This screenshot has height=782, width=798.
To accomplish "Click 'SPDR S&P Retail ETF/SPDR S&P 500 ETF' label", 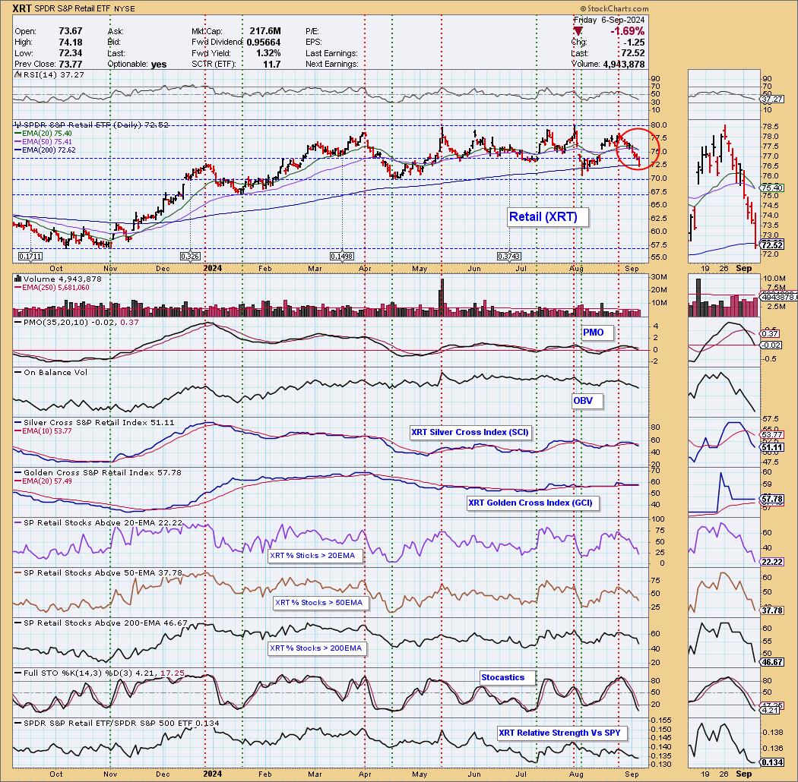I will click(x=109, y=723).
